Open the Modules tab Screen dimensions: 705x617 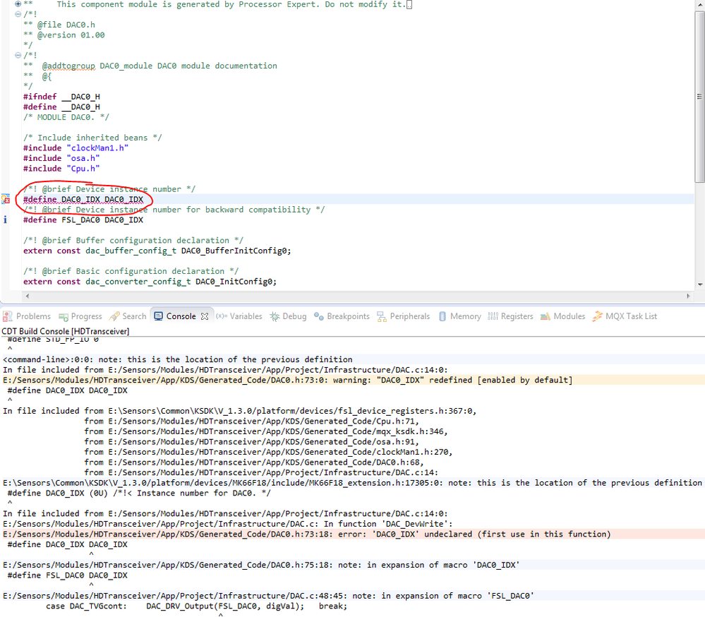point(563,316)
